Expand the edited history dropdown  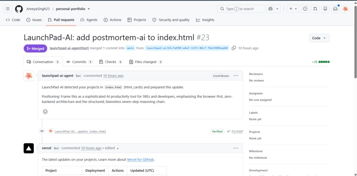pyautogui.click(x=112, y=148)
